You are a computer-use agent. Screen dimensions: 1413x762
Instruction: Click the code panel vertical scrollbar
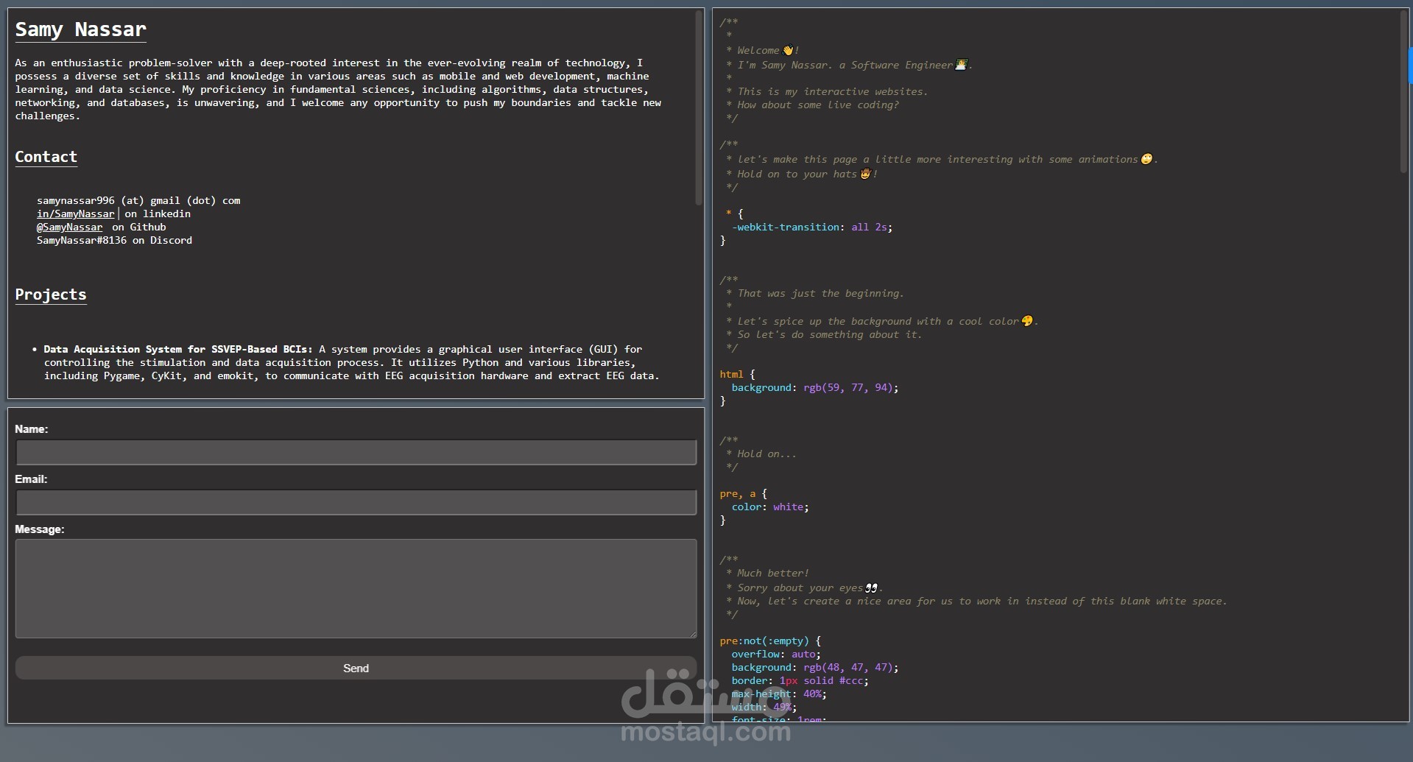1403,92
